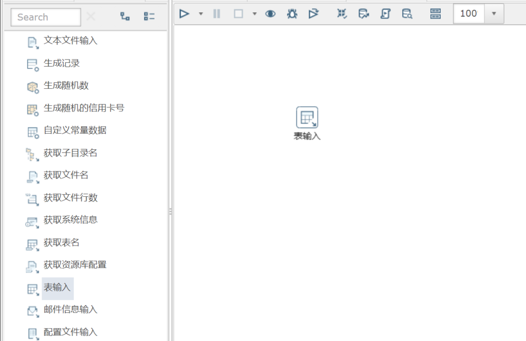
Task: Select 生成随机数 in the step list
Action: click(x=66, y=85)
